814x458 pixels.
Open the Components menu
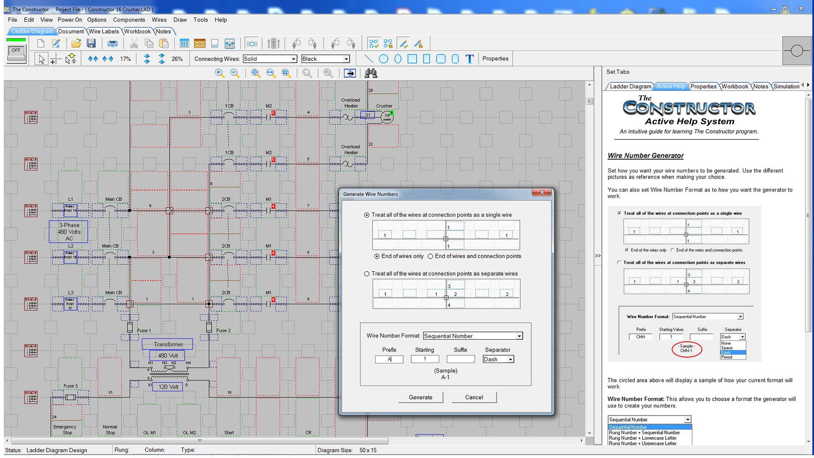pyautogui.click(x=129, y=20)
